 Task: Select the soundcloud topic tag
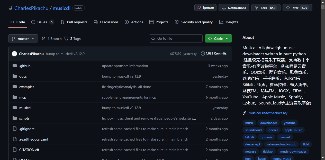[x=253, y=130]
